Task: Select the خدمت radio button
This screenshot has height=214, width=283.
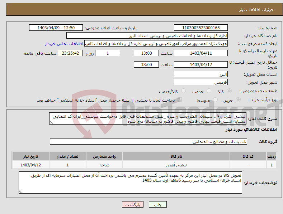Action: [209, 91]
